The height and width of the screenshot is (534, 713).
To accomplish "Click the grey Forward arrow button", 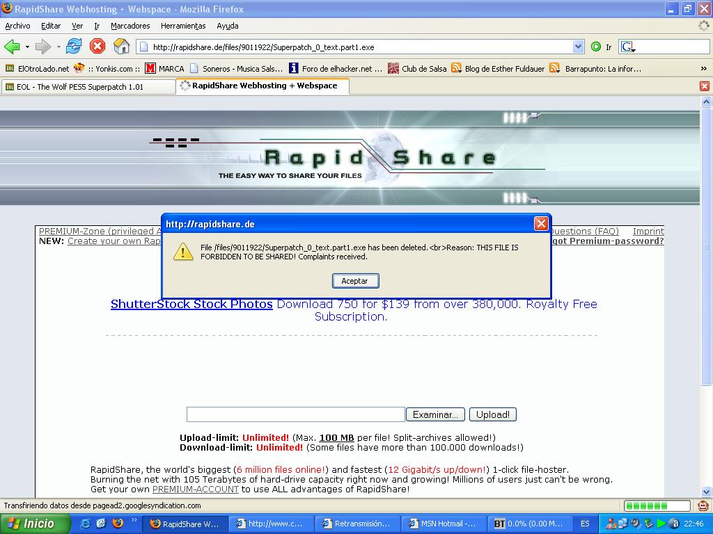I will [x=43, y=47].
